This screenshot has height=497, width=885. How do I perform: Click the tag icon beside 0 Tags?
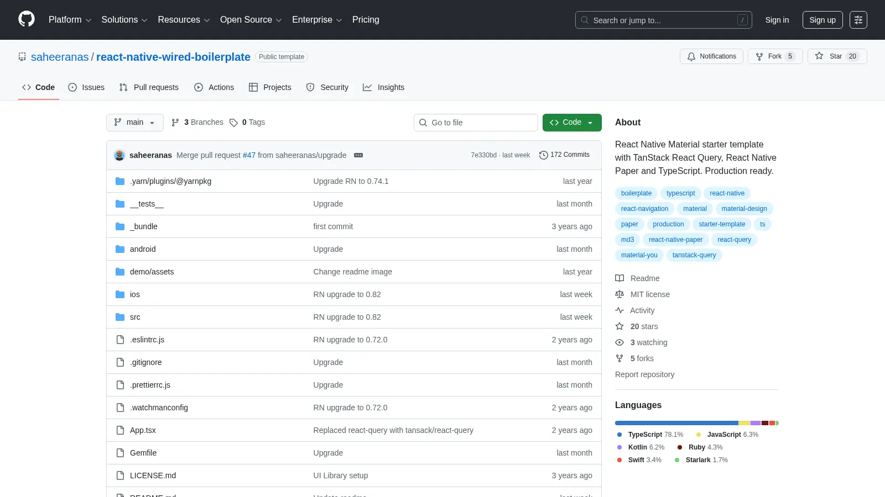tap(234, 123)
